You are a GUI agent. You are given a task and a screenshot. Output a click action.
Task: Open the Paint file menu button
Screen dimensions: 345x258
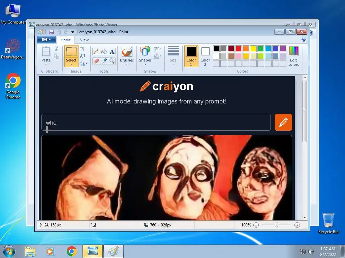point(46,40)
